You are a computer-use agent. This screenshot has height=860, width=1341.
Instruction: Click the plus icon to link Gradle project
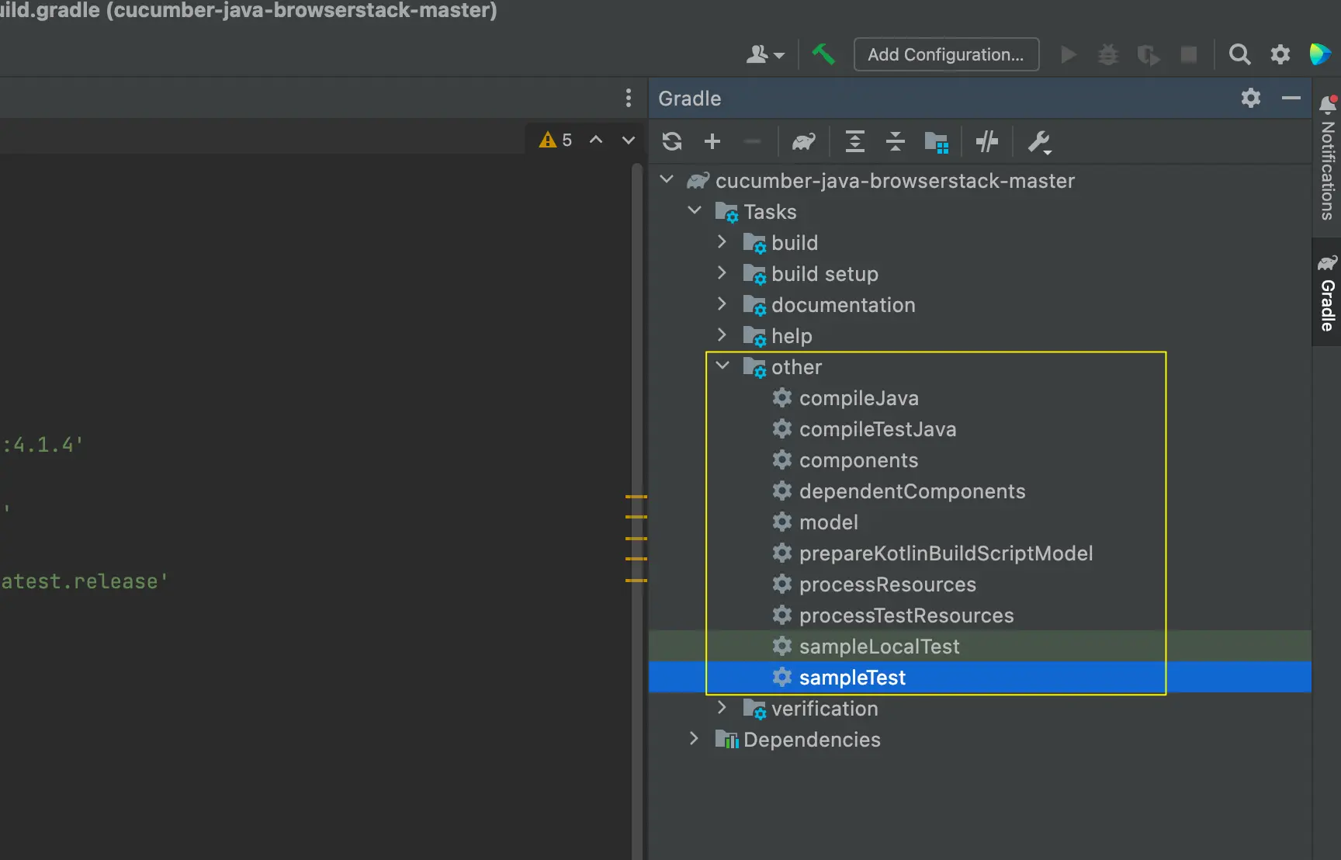click(712, 141)
